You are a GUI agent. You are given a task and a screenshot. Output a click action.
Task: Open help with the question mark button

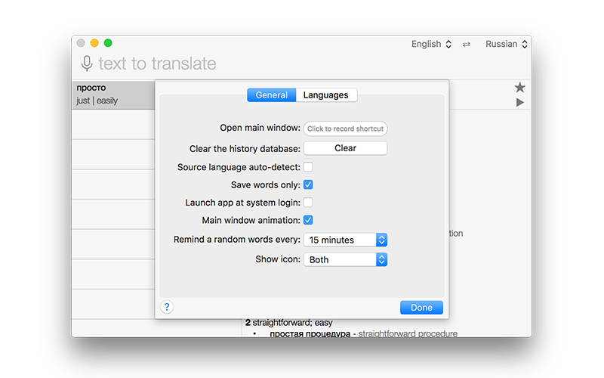point(167,307)
